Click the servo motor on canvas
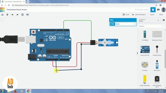166x93 pixels. tap(108, 42)
